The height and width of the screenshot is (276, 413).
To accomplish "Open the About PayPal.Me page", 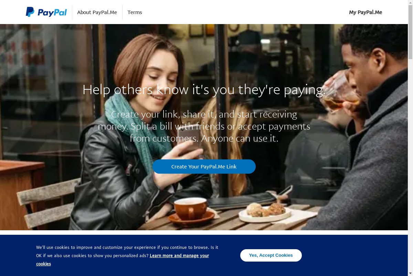I will pyautogui.click(x=97, y=12).
